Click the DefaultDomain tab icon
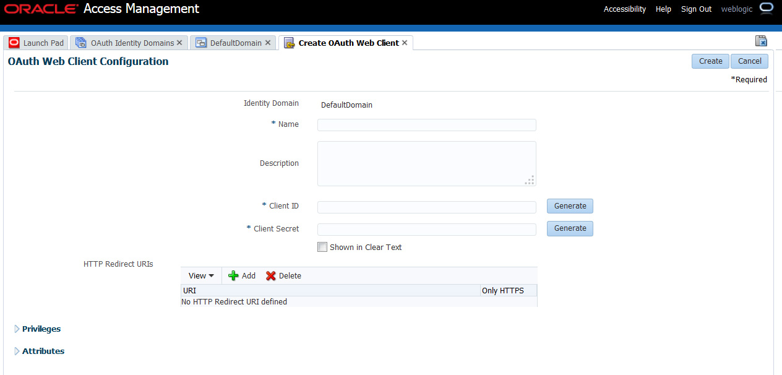Viewport: 782px width, 375px height. (x=200, y=43)
